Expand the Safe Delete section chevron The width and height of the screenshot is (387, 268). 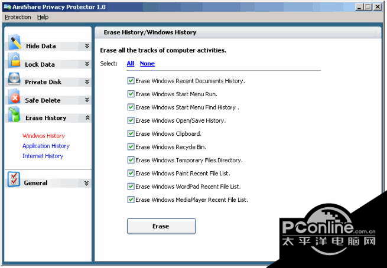pyautogui.click(x=87, y=100)
